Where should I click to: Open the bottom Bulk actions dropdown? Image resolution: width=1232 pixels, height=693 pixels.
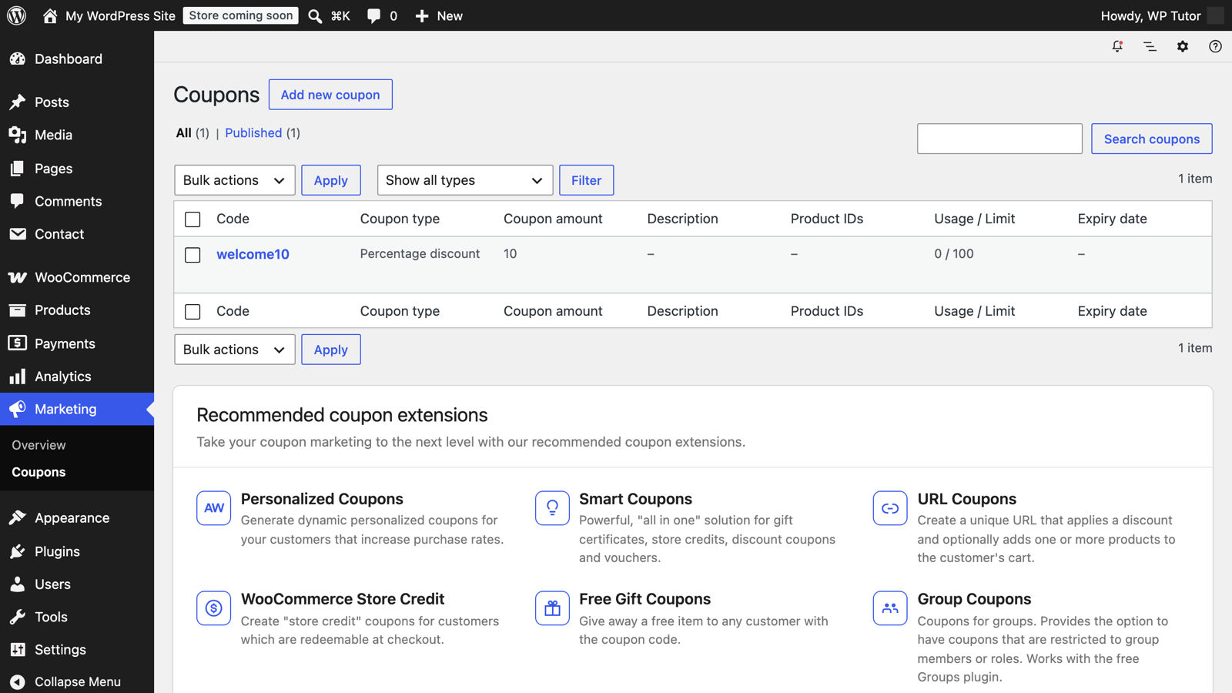coord(235,350)
